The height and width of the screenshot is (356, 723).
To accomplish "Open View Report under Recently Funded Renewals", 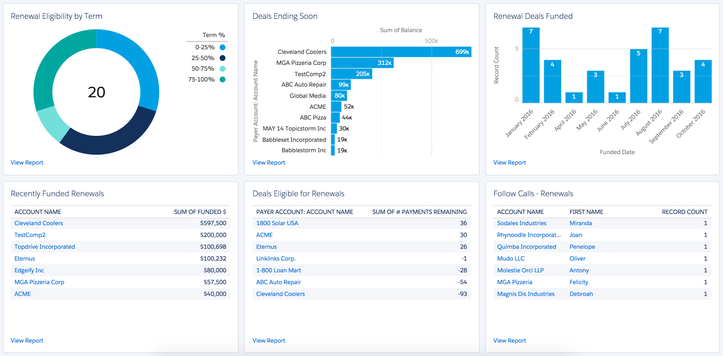I will point(27,340).
